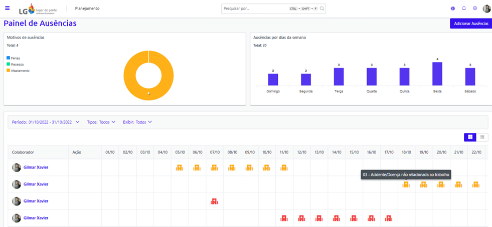The image size is (492, 227).
Task: Click the accessibility icon in the header
Action: (x=453, y=8)
